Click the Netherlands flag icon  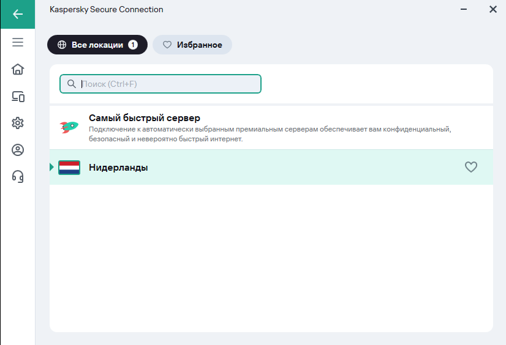[x=69, y=168]
